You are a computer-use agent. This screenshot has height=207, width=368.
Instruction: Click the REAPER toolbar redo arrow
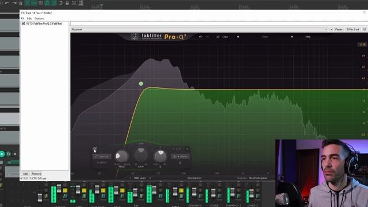pos(14,3)
